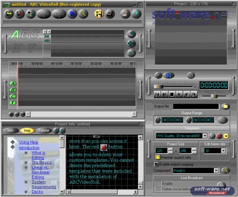The image size is (238, 197).
Task: Open the redo history dropdown arrow
Action: pyautogui.click(x=63, y=14)
